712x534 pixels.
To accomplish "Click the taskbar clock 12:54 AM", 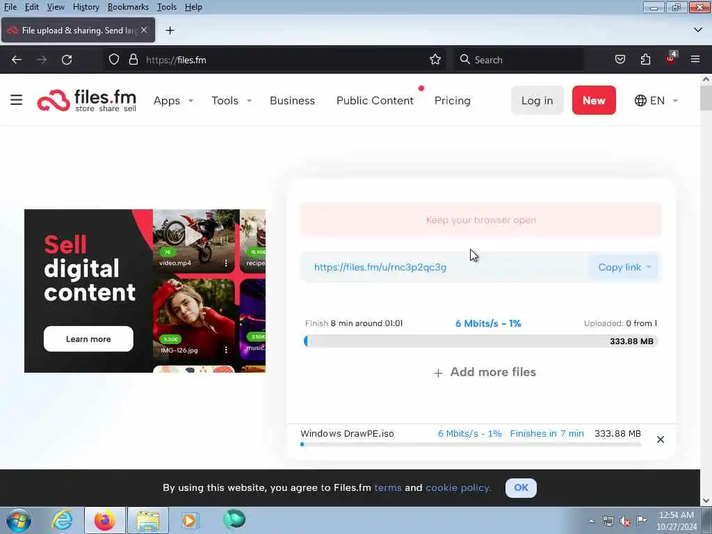I will (x=676, y=520).
